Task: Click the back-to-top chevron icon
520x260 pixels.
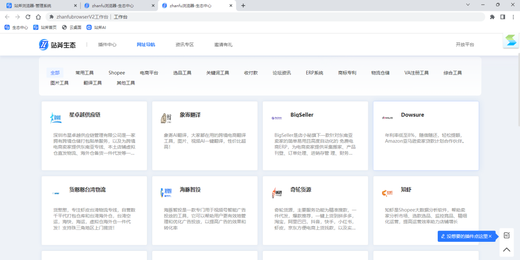Action: pos(506,250)
